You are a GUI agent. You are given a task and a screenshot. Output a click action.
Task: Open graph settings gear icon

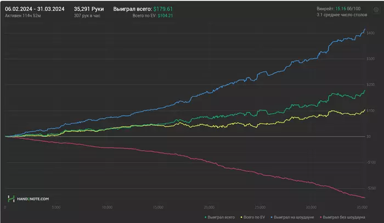(x=376, y=10)
